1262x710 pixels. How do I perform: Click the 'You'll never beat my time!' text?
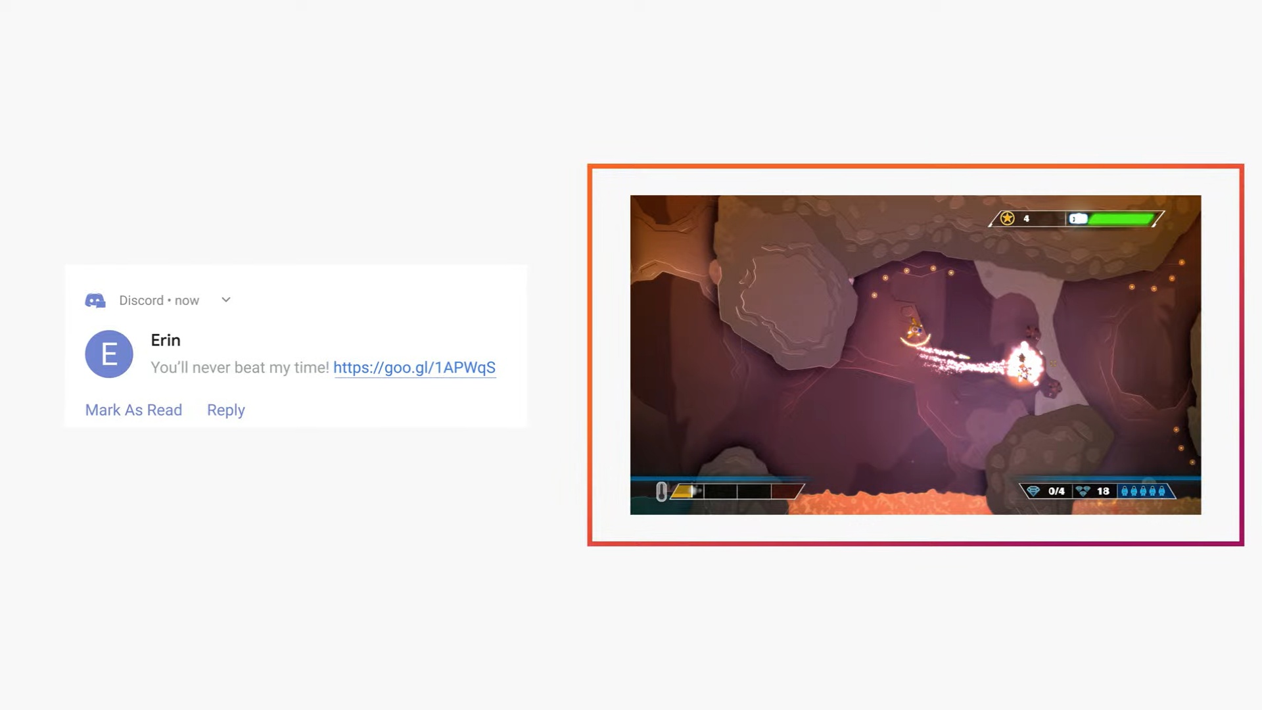coord(240,367)
